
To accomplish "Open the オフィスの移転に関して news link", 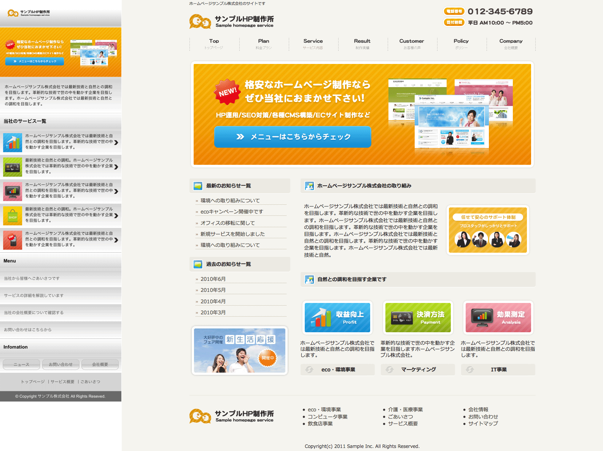I will 228,223.
